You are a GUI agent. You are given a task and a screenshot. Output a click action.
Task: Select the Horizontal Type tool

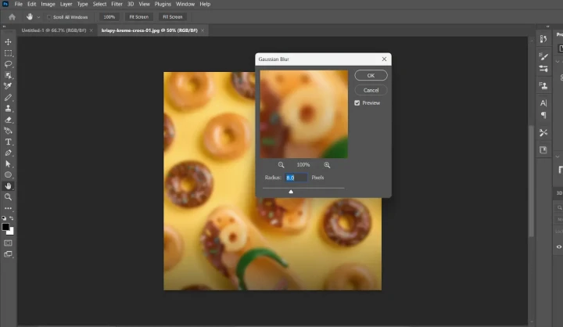[8, 142]
